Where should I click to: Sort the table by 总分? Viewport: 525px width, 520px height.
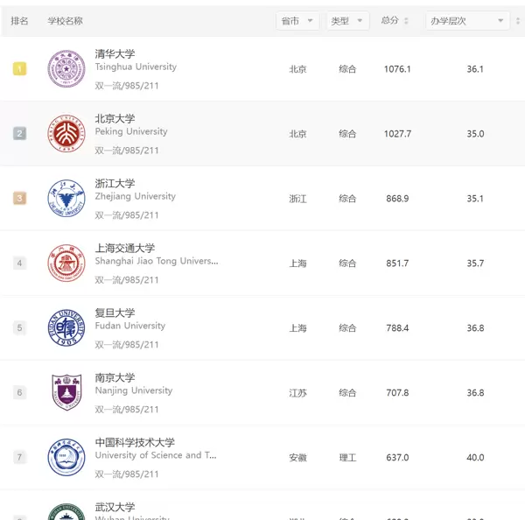pos(395,21)
